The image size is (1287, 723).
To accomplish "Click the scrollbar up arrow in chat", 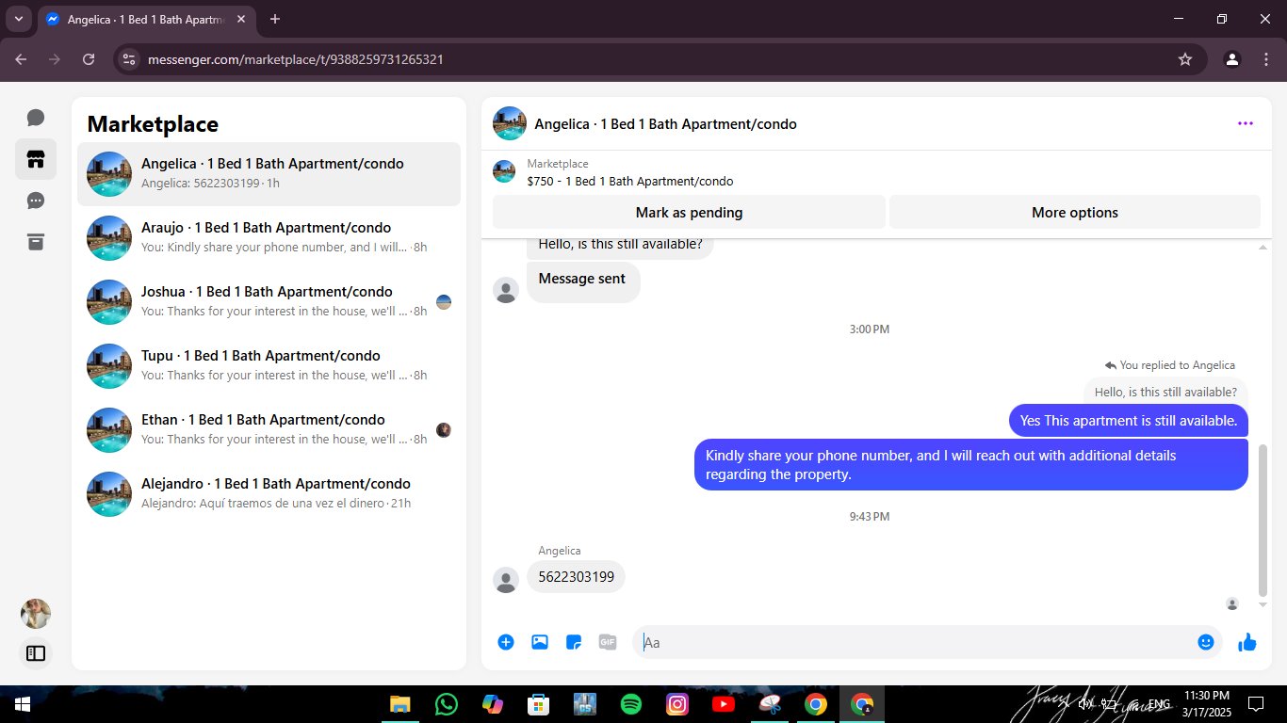I will coord(1263,247).
